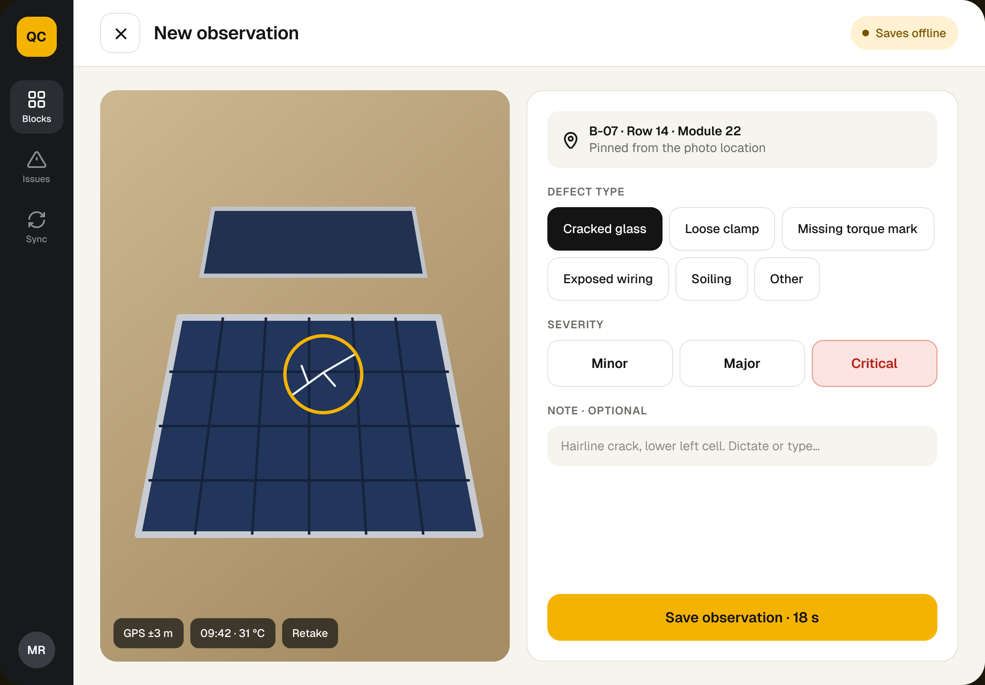985x685 pixels.
Task: Open the MR user avatar
Action: pos(36,650)
